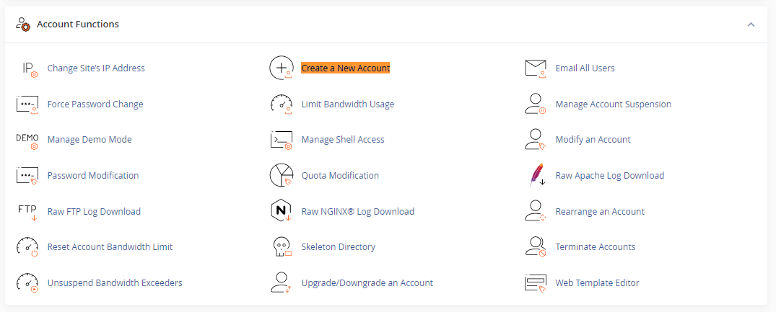Click the Skeleton Directory skull icon
Viewport: 776px width, 312px height.
coord(281,247)
